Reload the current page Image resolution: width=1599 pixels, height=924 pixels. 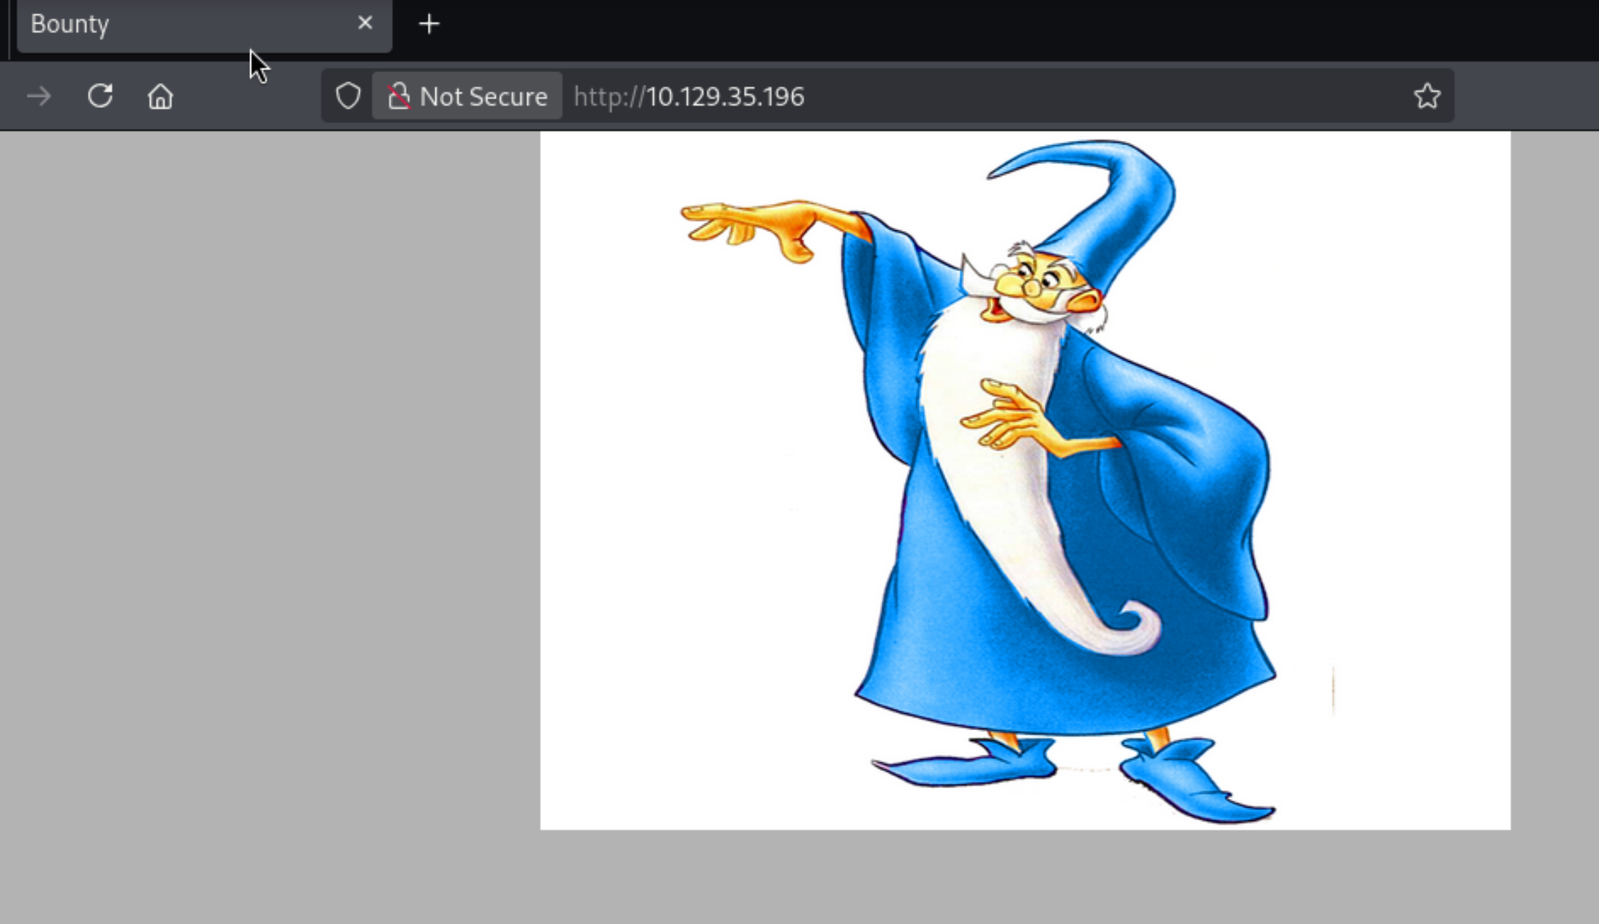click(x=100, y=96)
